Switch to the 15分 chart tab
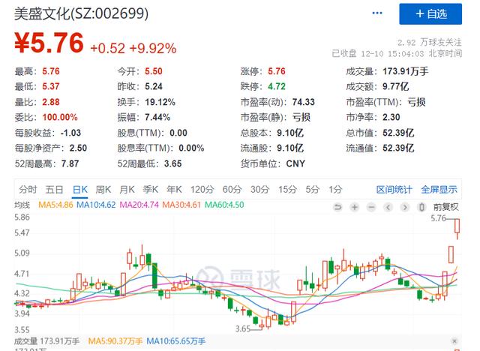The width and height of the screenshot is (480, 351). click(x=287, y=190)
